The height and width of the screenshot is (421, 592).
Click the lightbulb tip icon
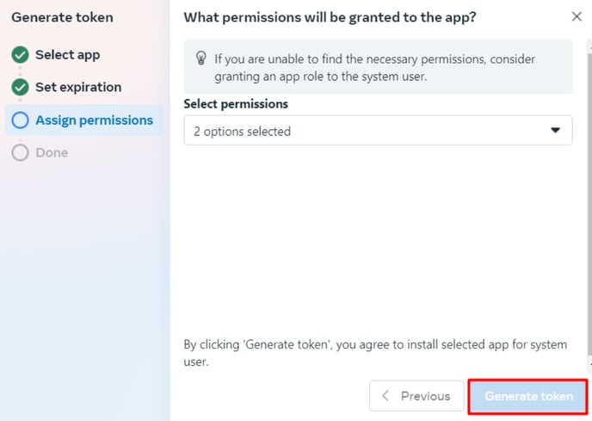[200, 59]
